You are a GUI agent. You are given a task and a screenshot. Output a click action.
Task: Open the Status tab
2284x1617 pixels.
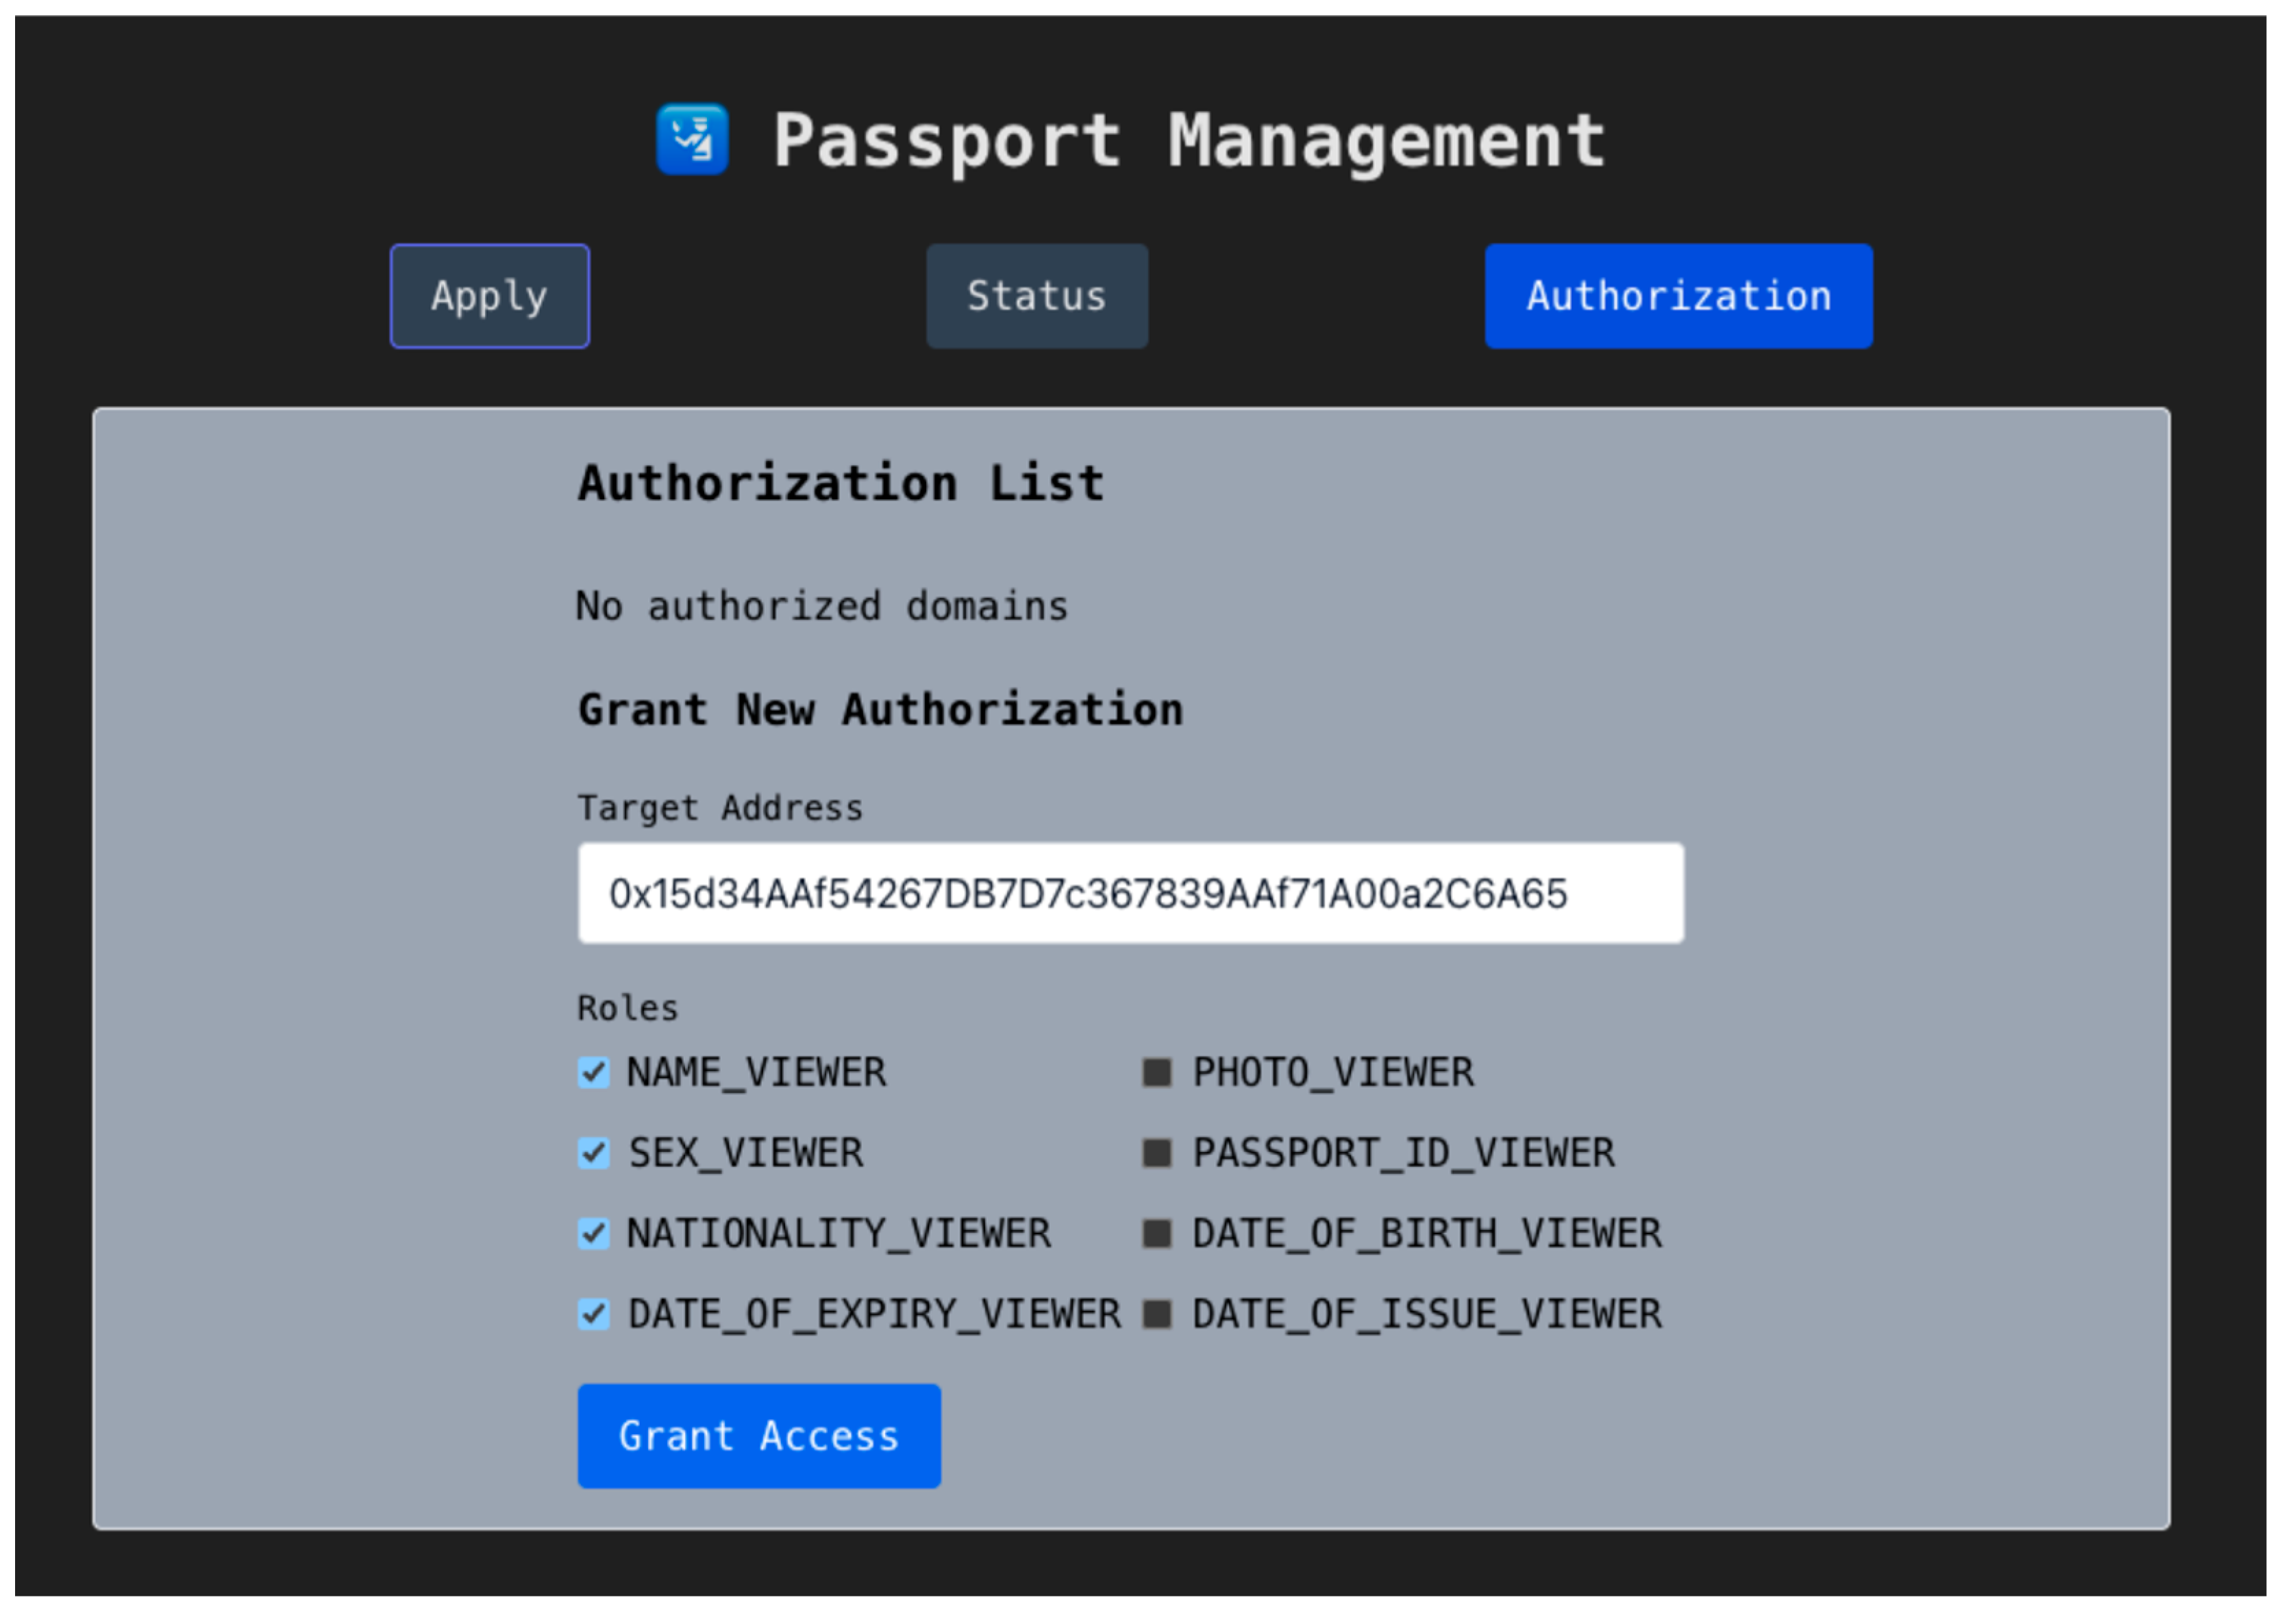pos(1036,296)
